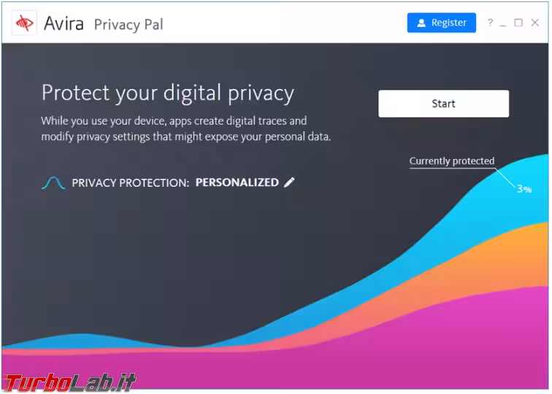This screenshot has height=394, width=552.
Task: Open help via the question mark icon
Action: tap(491, 23)
